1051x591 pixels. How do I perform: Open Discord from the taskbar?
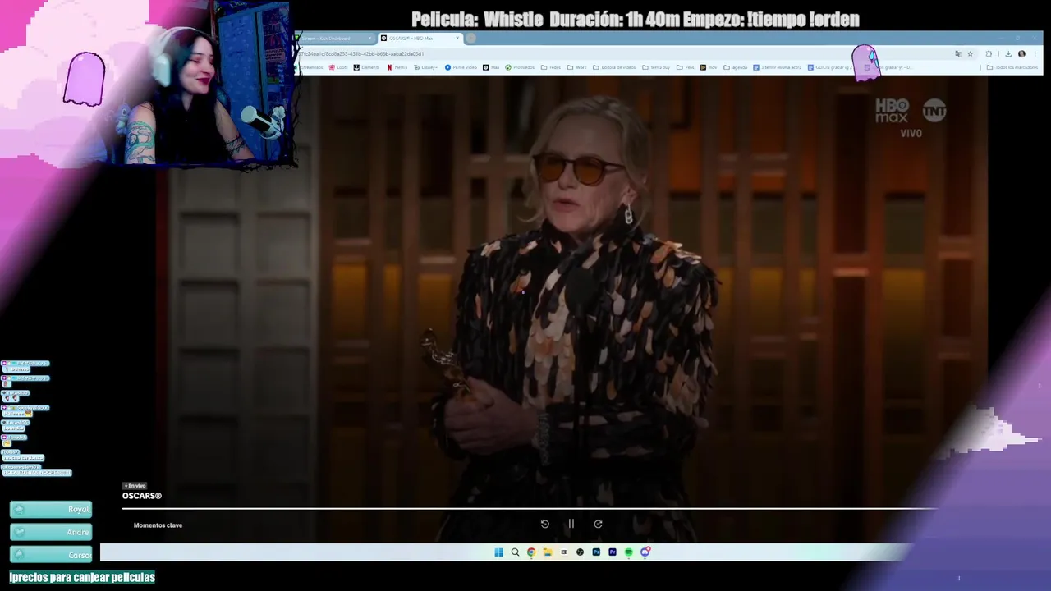[x=645, y=552]
